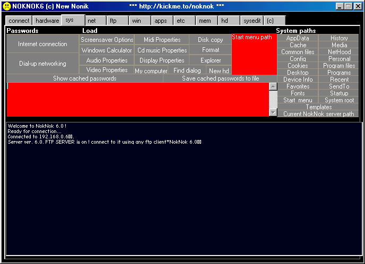This screenshot has width=365, height=264.
Task: Click the Internet connection button
Action: click(42, 44)
